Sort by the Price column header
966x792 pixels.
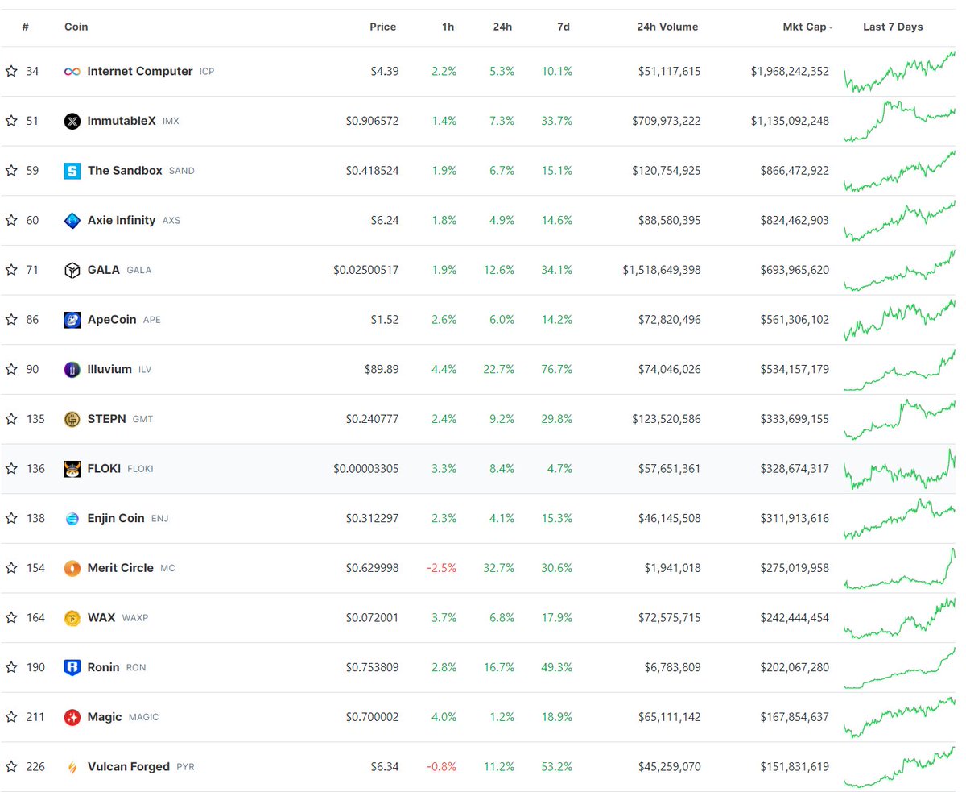383,27
